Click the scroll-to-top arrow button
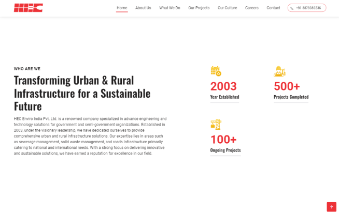This screenshot has height=212, width=339. click(x=331, y=207)
